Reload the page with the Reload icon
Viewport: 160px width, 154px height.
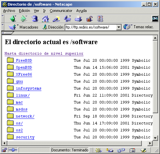(35, 19)
